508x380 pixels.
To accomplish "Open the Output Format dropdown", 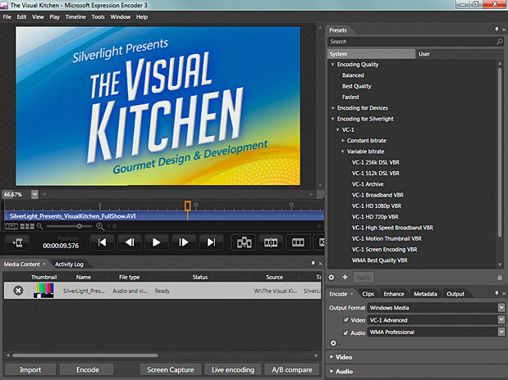I will pyautogui.click(x=501, y=308).
